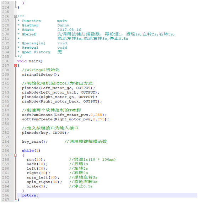The height and width of the screenshot is (203, 198).
Task: Click line number 254 in the gutter
Action: tap(6, 142)
